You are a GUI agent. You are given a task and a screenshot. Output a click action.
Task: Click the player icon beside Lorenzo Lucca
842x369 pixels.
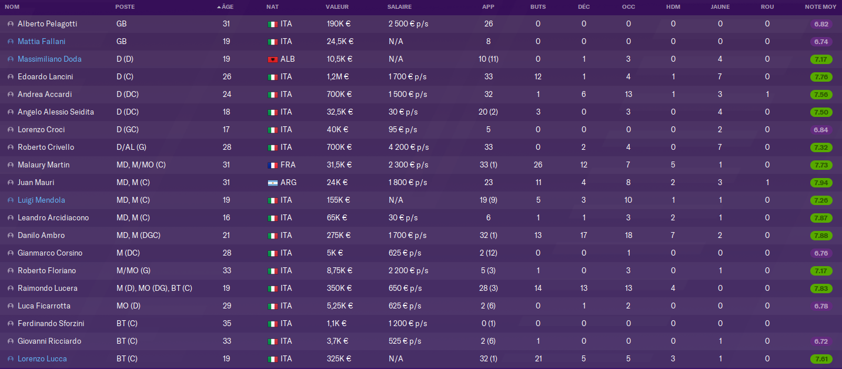pos(10,359)
